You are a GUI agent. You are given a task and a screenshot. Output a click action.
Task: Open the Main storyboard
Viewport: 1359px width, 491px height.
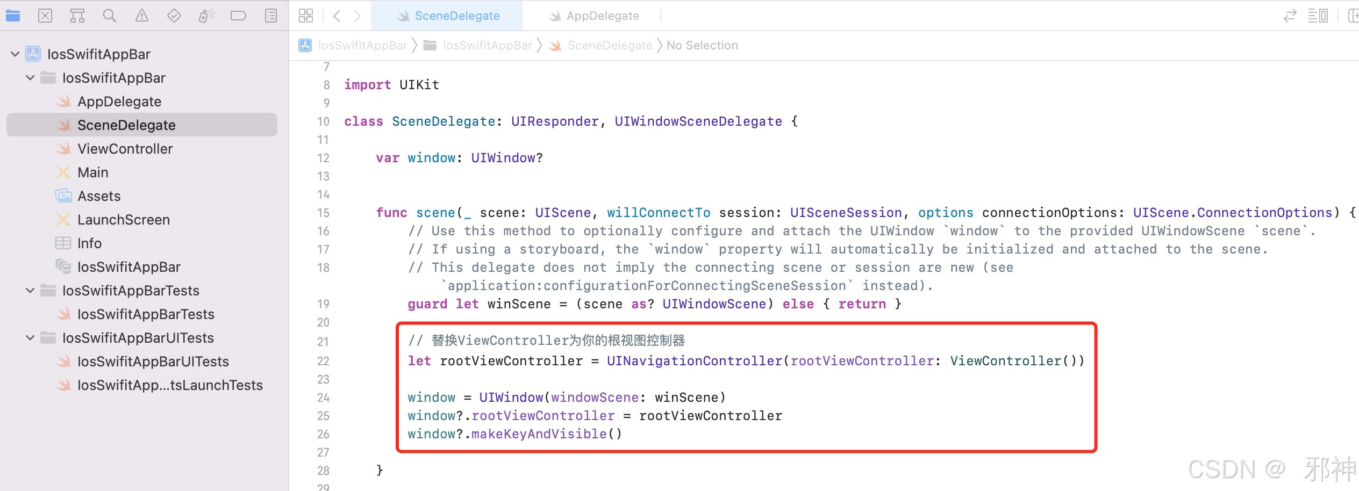pyautogui.click(x=142, y=172)
